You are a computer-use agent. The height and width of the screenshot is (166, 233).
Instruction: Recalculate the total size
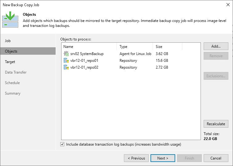click(x=216, y=124)
